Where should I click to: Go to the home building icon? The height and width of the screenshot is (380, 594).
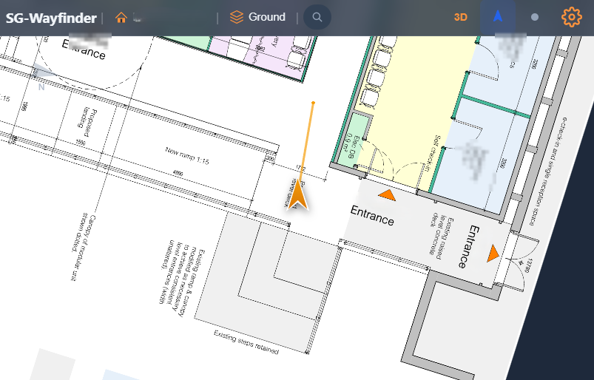pyautogui.click(x=121, y=18)
